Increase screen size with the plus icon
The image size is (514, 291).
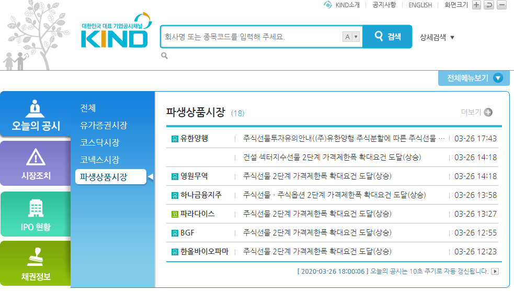coord(476,5)
